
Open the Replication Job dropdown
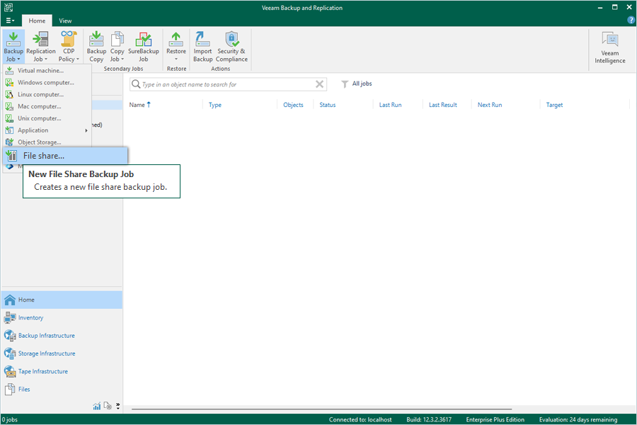[40, 46]
